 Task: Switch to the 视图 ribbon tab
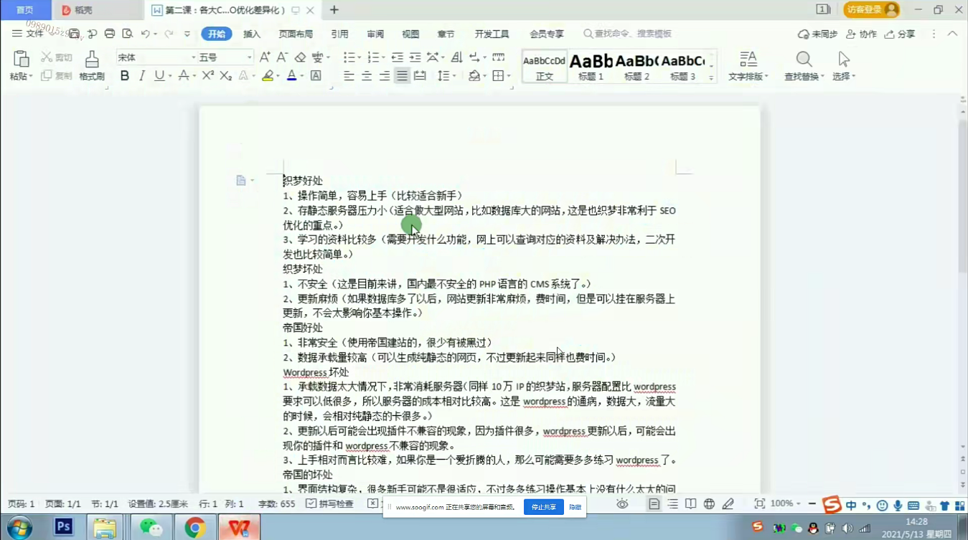pos(410,34)
